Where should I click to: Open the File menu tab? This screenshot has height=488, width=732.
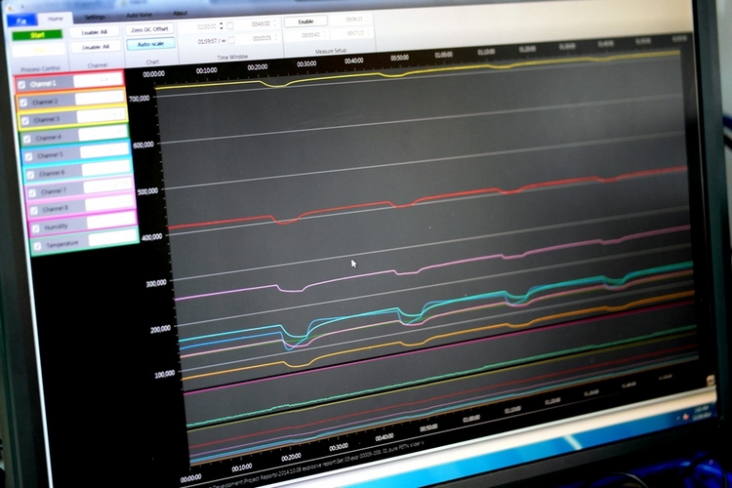coord(20,18)
